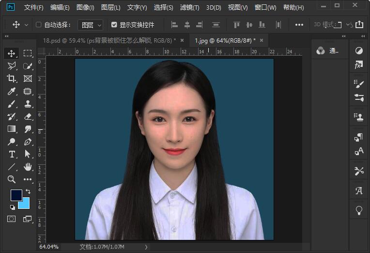Align horizontal centers in options bar

tap(187, 25)
